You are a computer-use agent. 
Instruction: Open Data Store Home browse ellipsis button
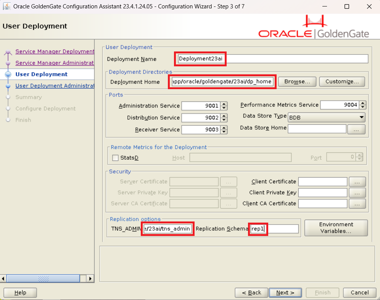(356, 130)
